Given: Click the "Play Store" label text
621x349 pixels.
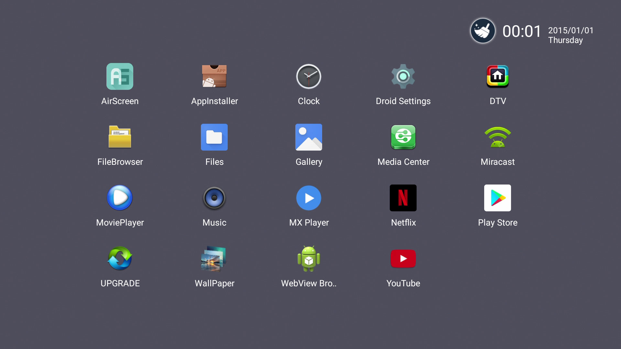Looking at the screenshot, I should 497,223.
